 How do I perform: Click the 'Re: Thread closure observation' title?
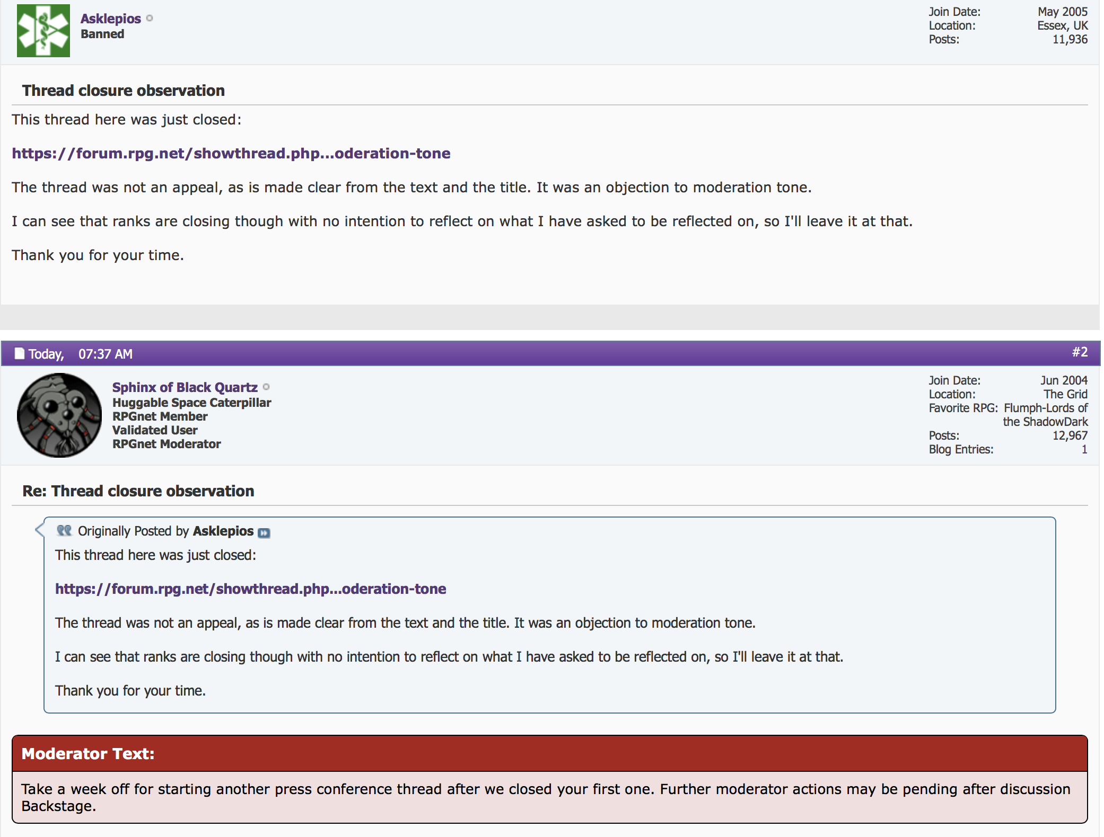[138, 491]
